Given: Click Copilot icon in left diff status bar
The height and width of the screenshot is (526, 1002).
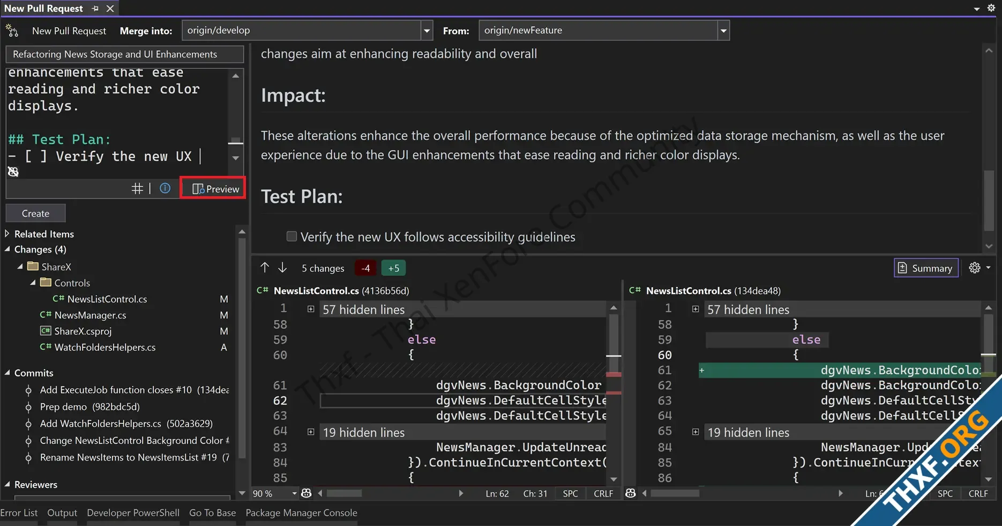Looking at the screenshot, I should pyautogui.click(x=306, y=493).
